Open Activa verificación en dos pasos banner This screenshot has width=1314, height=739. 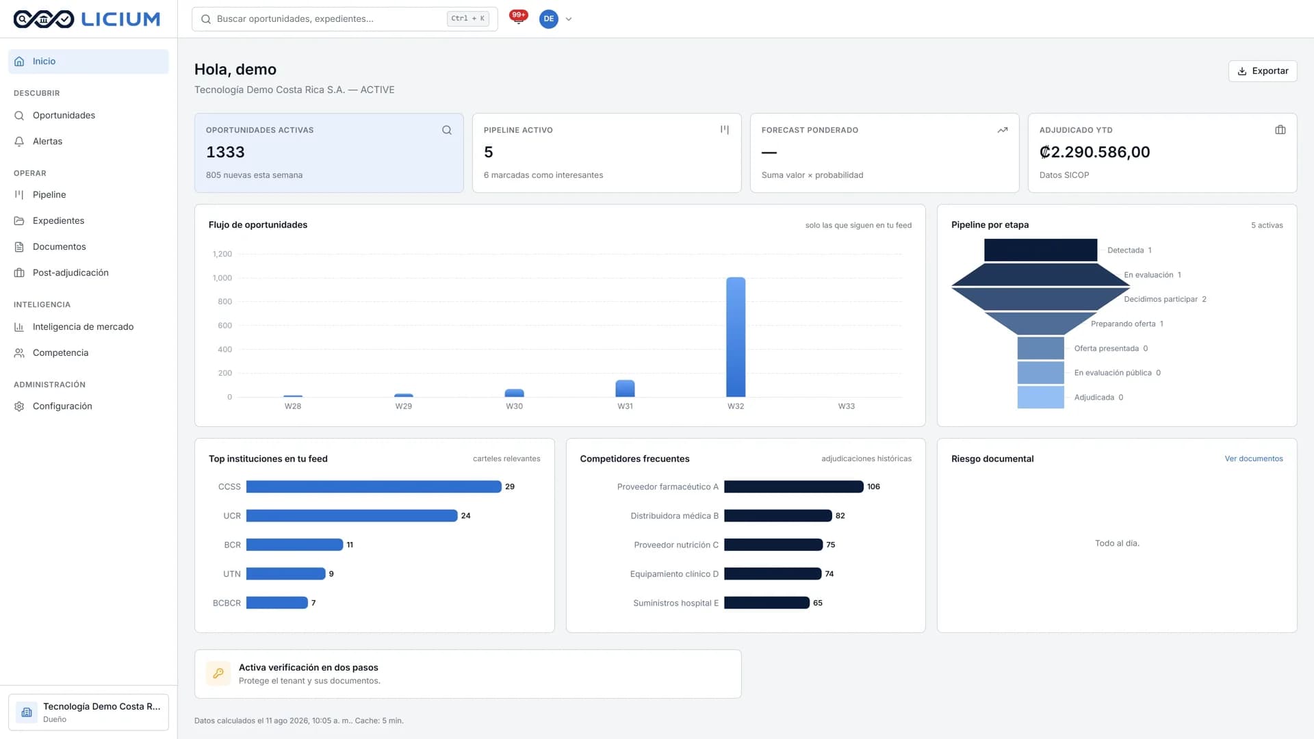tap(468, 674)
